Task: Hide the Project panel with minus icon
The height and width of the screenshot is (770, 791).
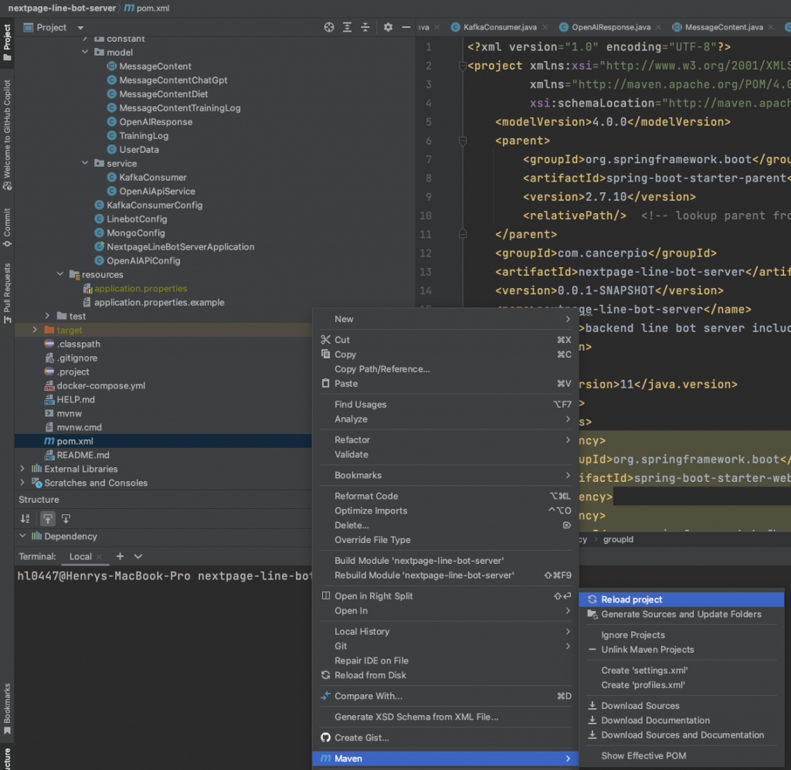Action: (x=406, y=27)
